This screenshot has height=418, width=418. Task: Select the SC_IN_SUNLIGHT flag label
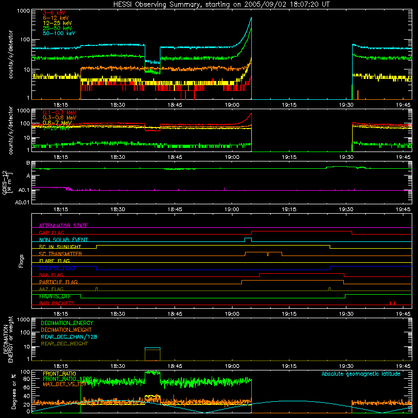point(60,247)
